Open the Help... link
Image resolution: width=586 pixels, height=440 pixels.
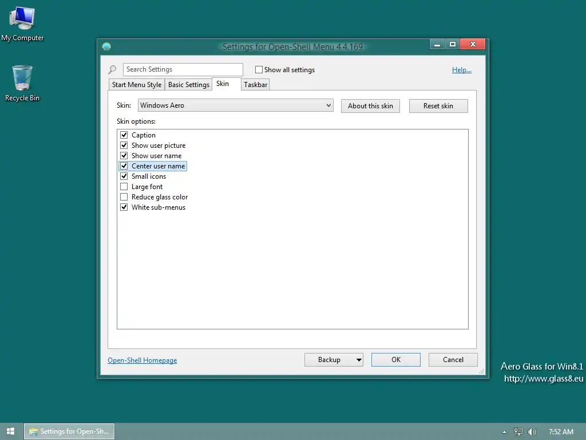click(462, 70)
